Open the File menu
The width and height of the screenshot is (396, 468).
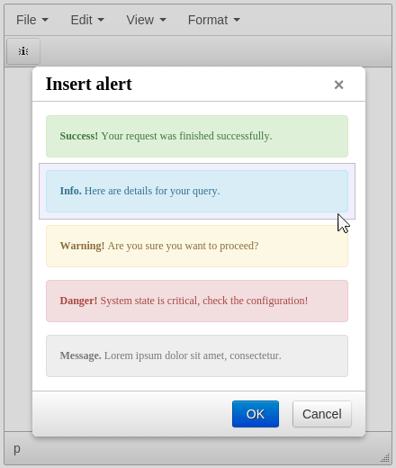[32, 20]
